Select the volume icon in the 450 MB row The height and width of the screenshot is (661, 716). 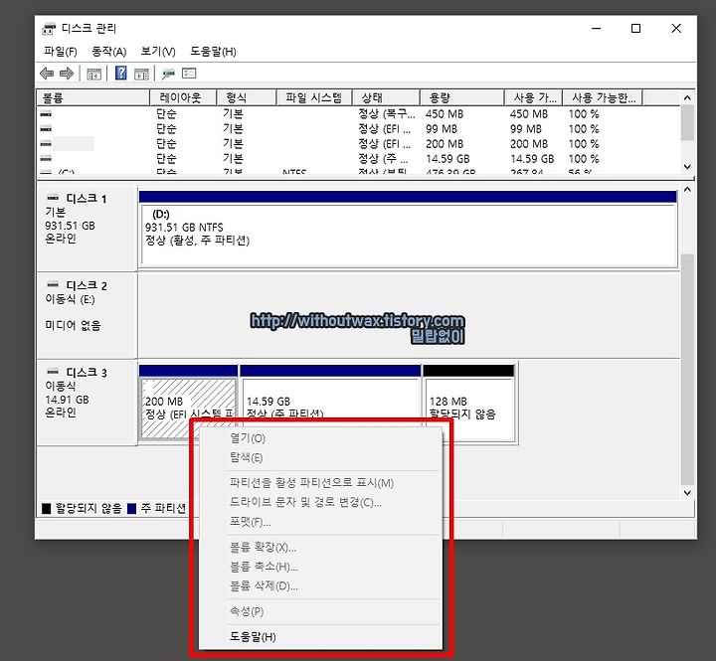point(46,113)
